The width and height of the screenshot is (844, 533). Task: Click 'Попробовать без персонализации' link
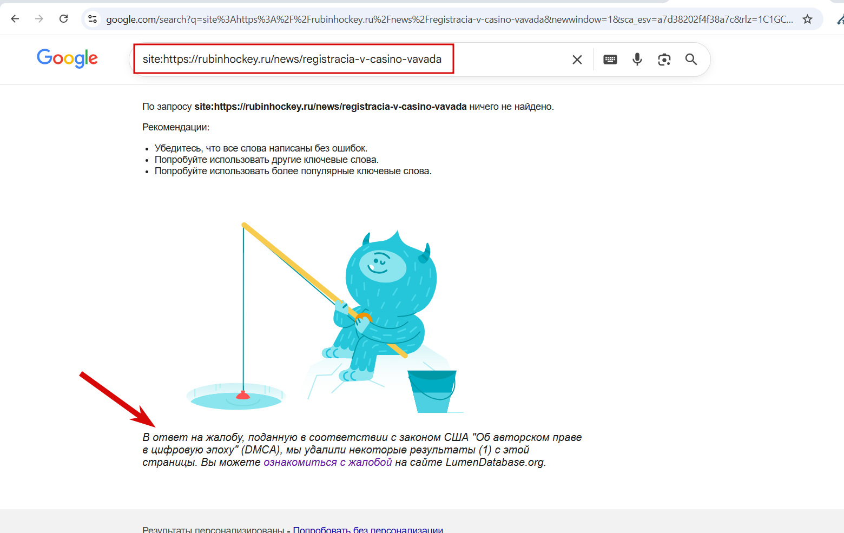point(368,530)
